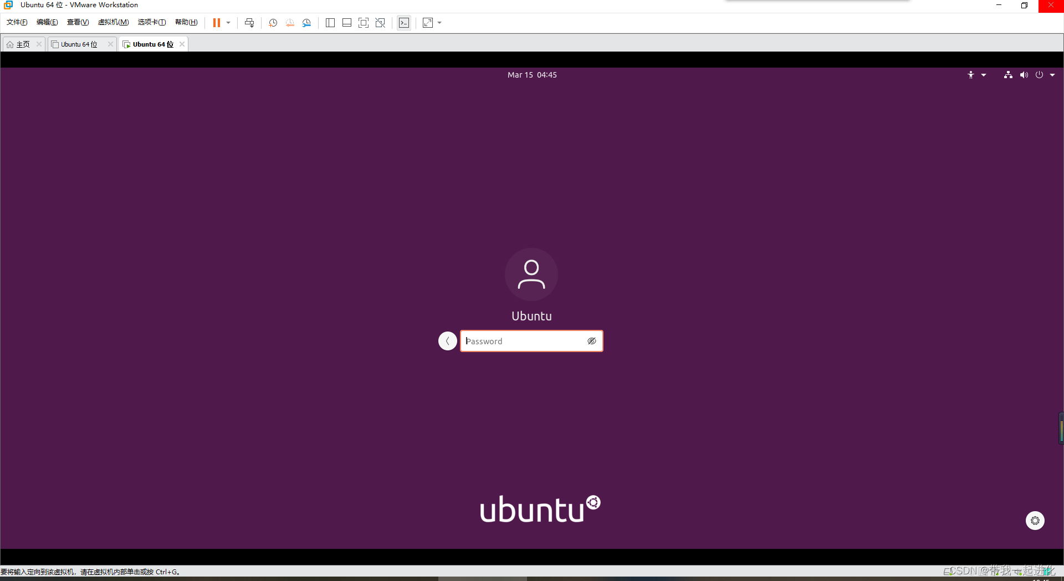This screenshot has height=581, width=1064.
Task: Toggle the library sidebar view
Action: tap(330, 23)
